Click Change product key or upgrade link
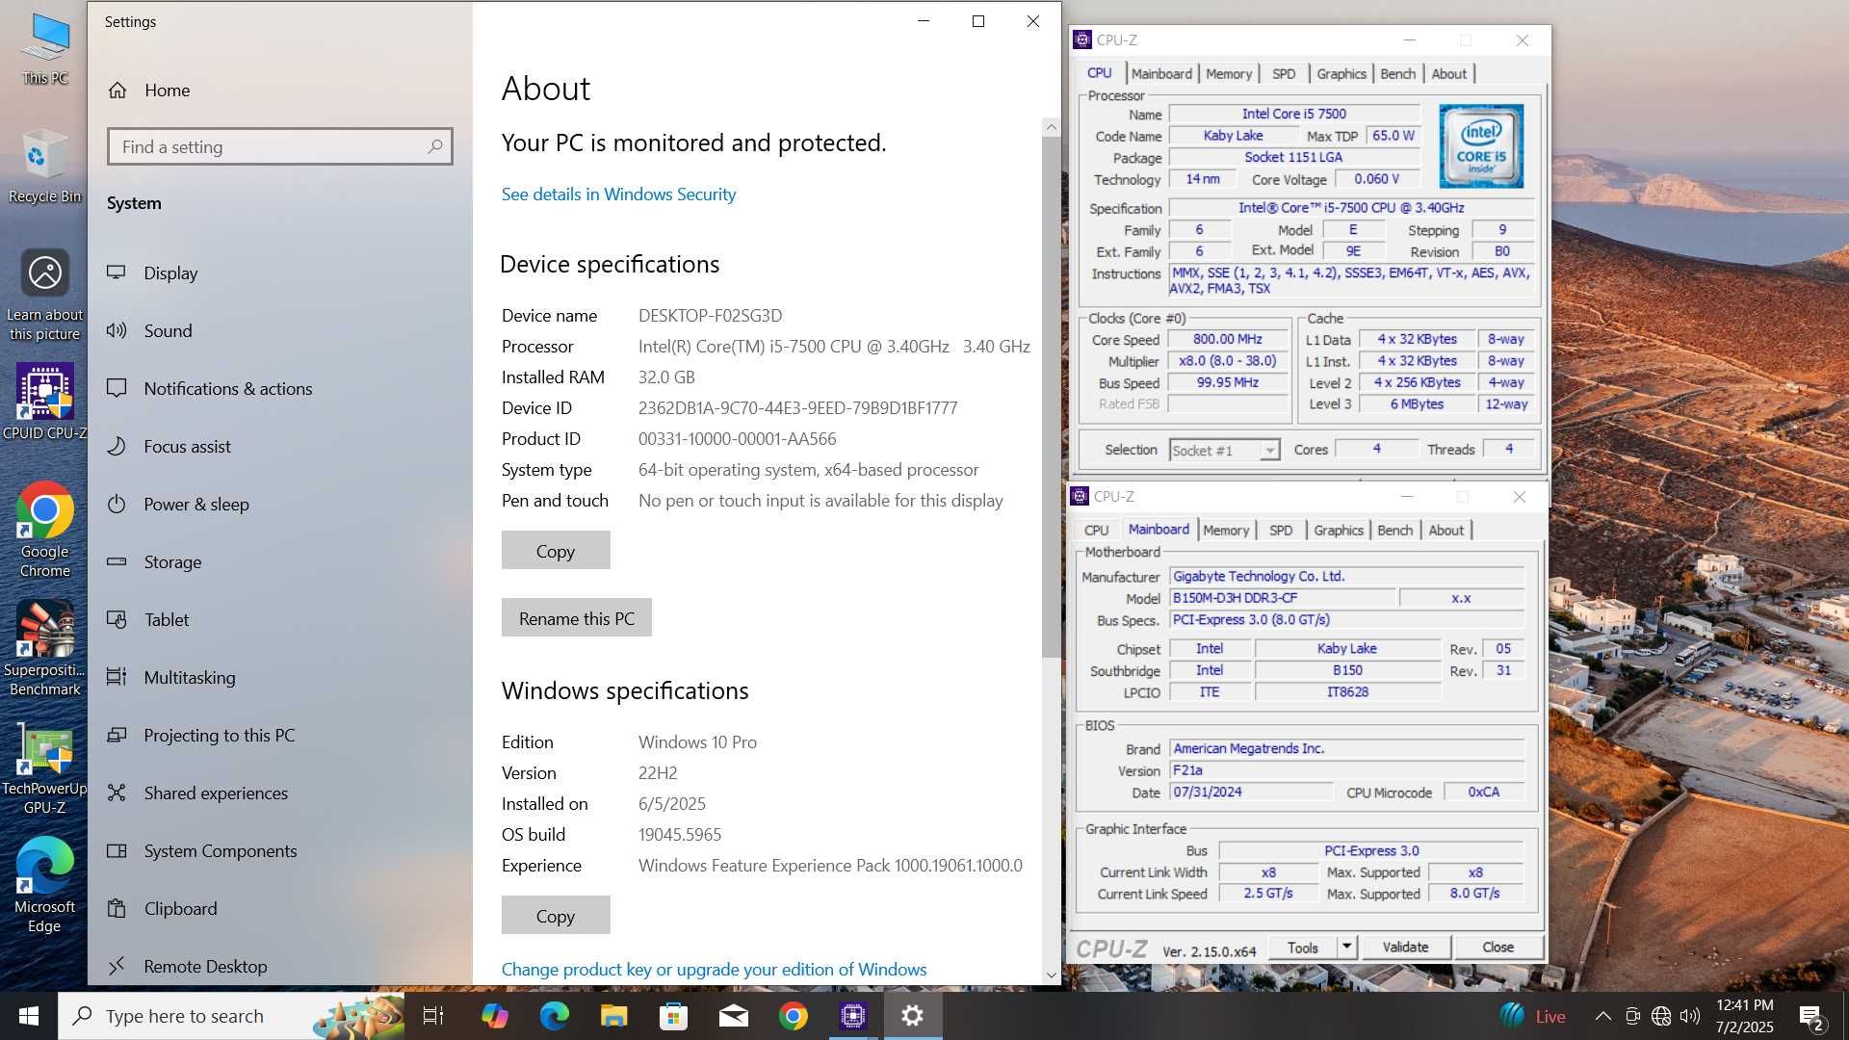The image size is (1849, 1040). (x=714, y=970)
